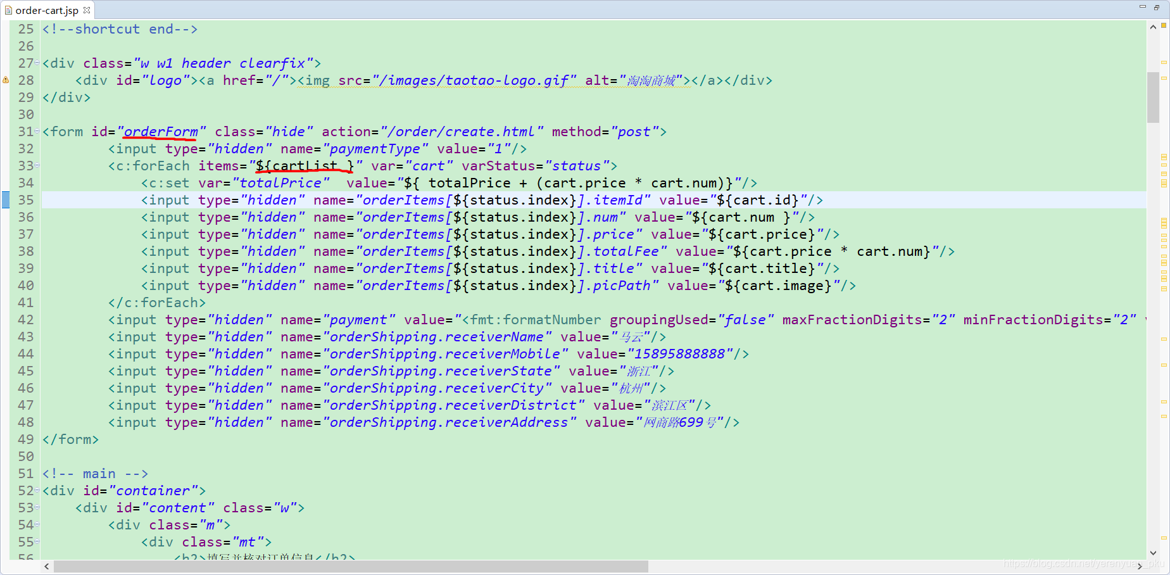Click line number 30 in the gutter
1170x575 pixels.
click(26, 115)
